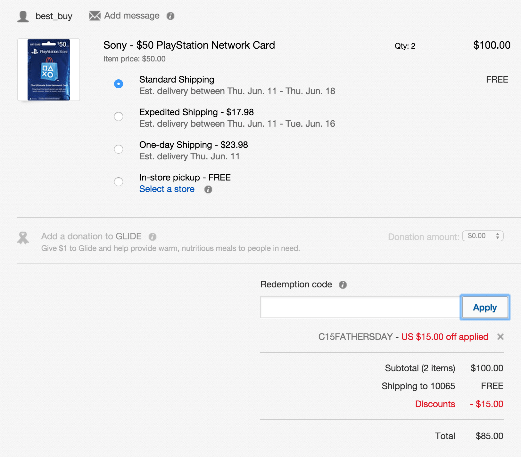Click into the Redemption code field
The width and height of the screenshot is (521, 457).
[360, 307]
